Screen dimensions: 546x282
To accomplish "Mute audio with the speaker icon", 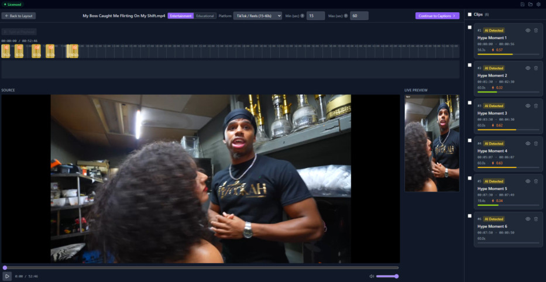I will (372, 276).
